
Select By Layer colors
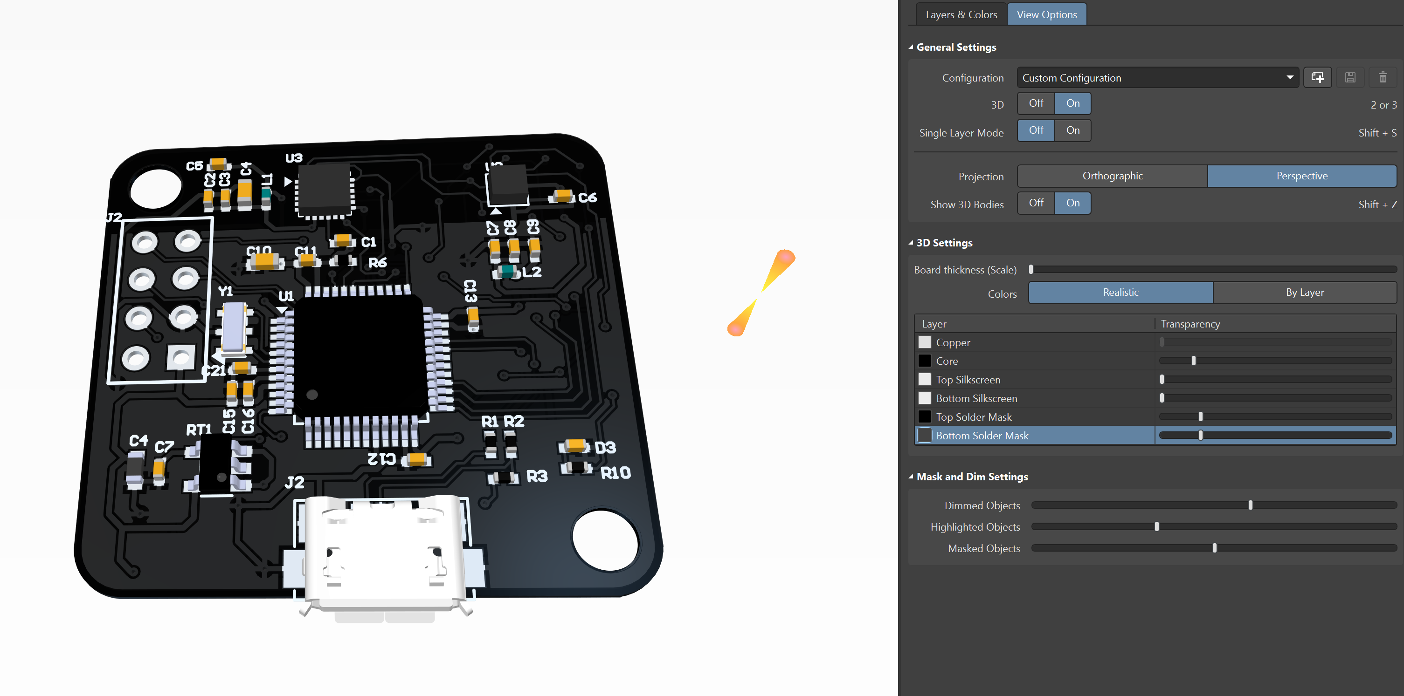[1304, 293]
